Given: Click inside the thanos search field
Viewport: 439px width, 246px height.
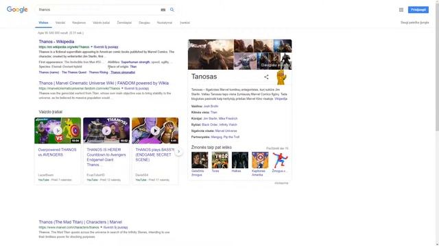Looking at the screenshot, I should [98, 10].
